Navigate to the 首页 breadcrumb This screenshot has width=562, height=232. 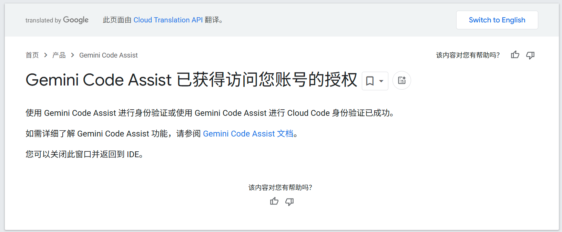(x=32, y=55)
